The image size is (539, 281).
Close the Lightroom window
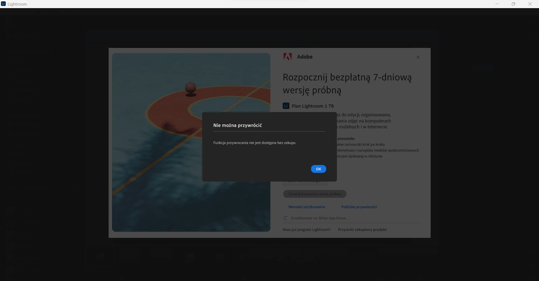[x=530, y=4]
